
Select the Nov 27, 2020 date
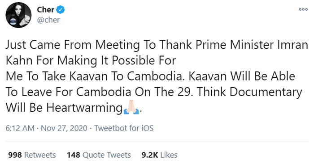point(64,128)
